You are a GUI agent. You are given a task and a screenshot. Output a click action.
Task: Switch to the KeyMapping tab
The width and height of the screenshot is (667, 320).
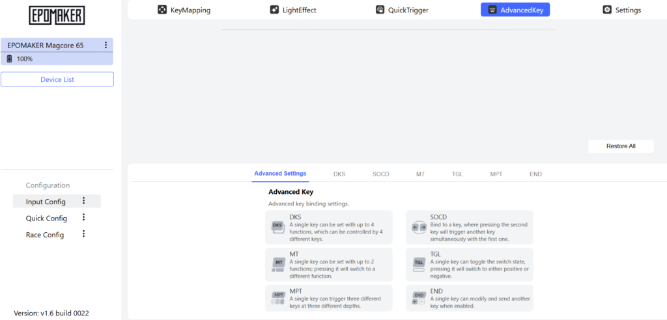[184, 10]
